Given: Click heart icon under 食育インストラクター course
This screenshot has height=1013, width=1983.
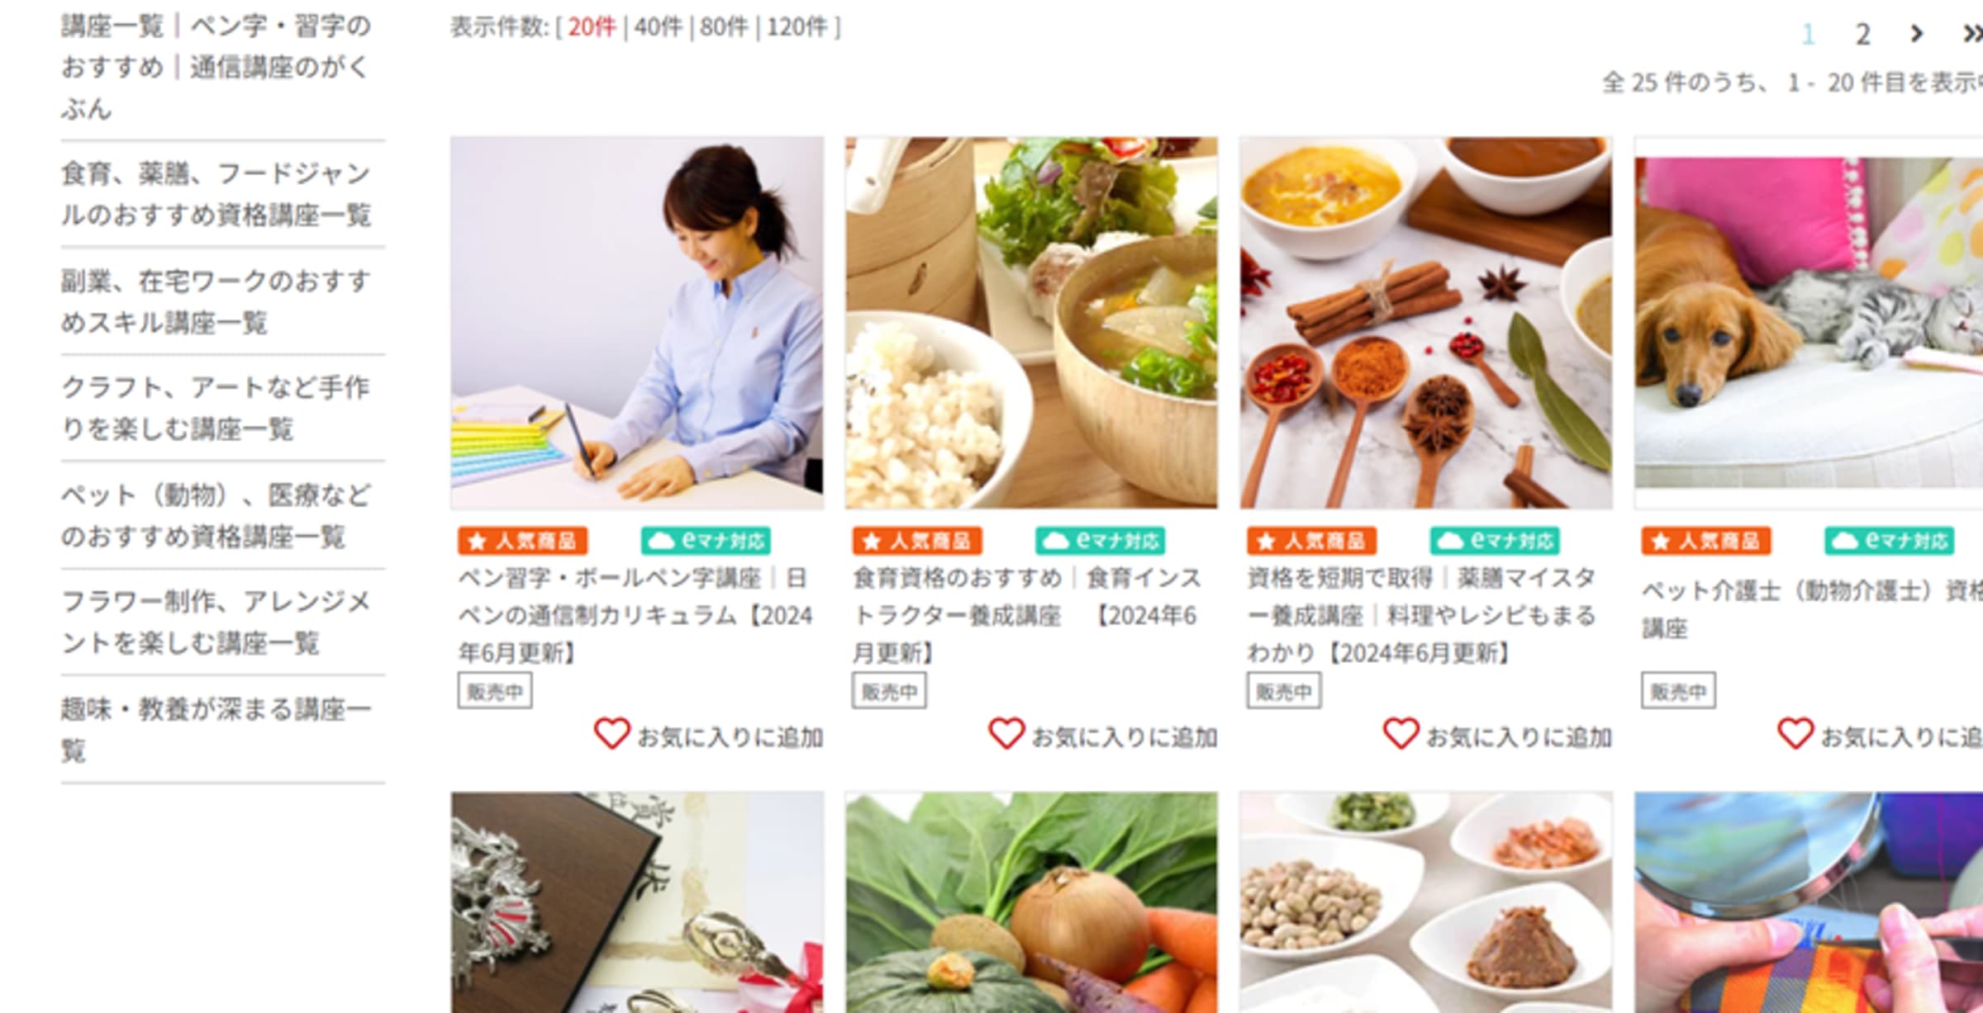Looking at the screenshot, I should pyautogui.click(x=1006, y=734).
